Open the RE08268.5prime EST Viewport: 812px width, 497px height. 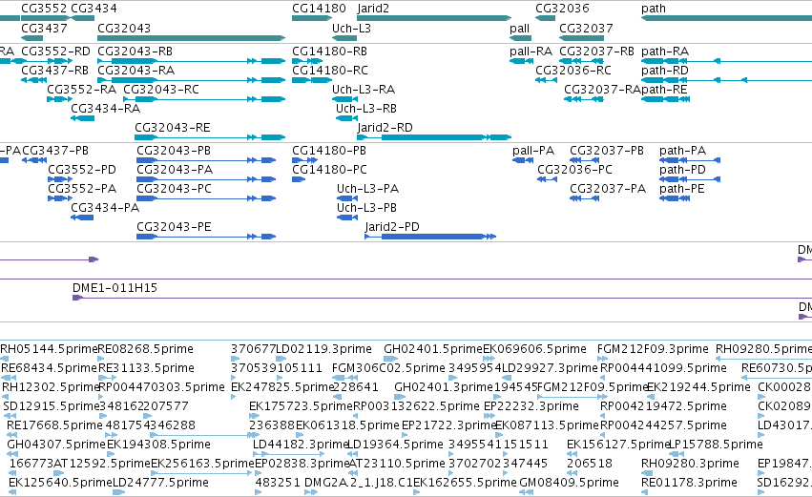(x=146, y=349)
